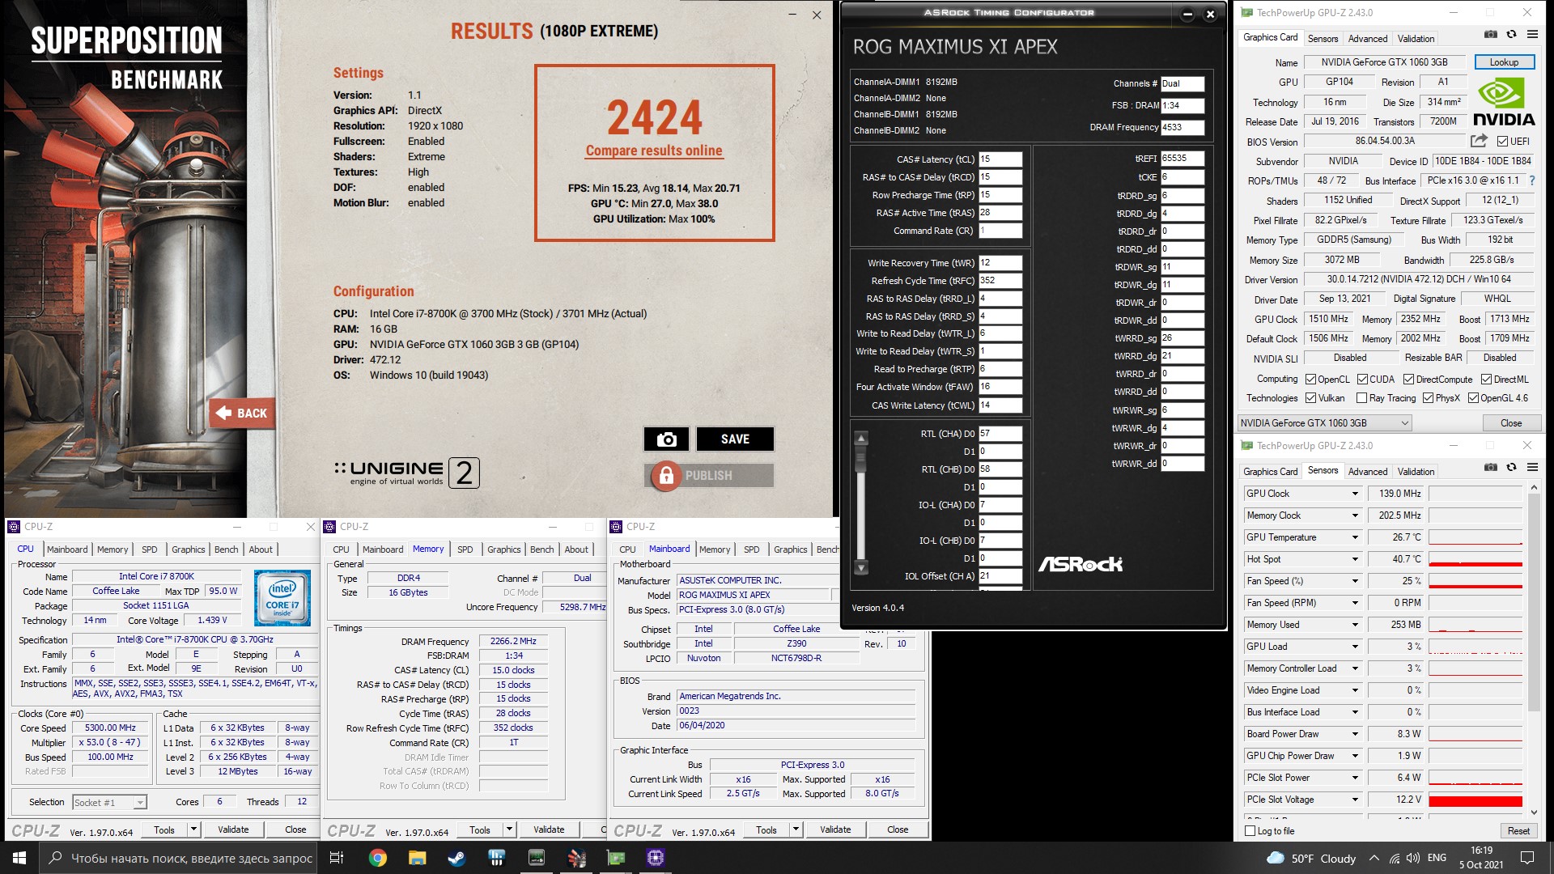Click the CAS# Latency (tCL) value field
The height and width of the screenshot is (874, 1554).
(1000, 159)
